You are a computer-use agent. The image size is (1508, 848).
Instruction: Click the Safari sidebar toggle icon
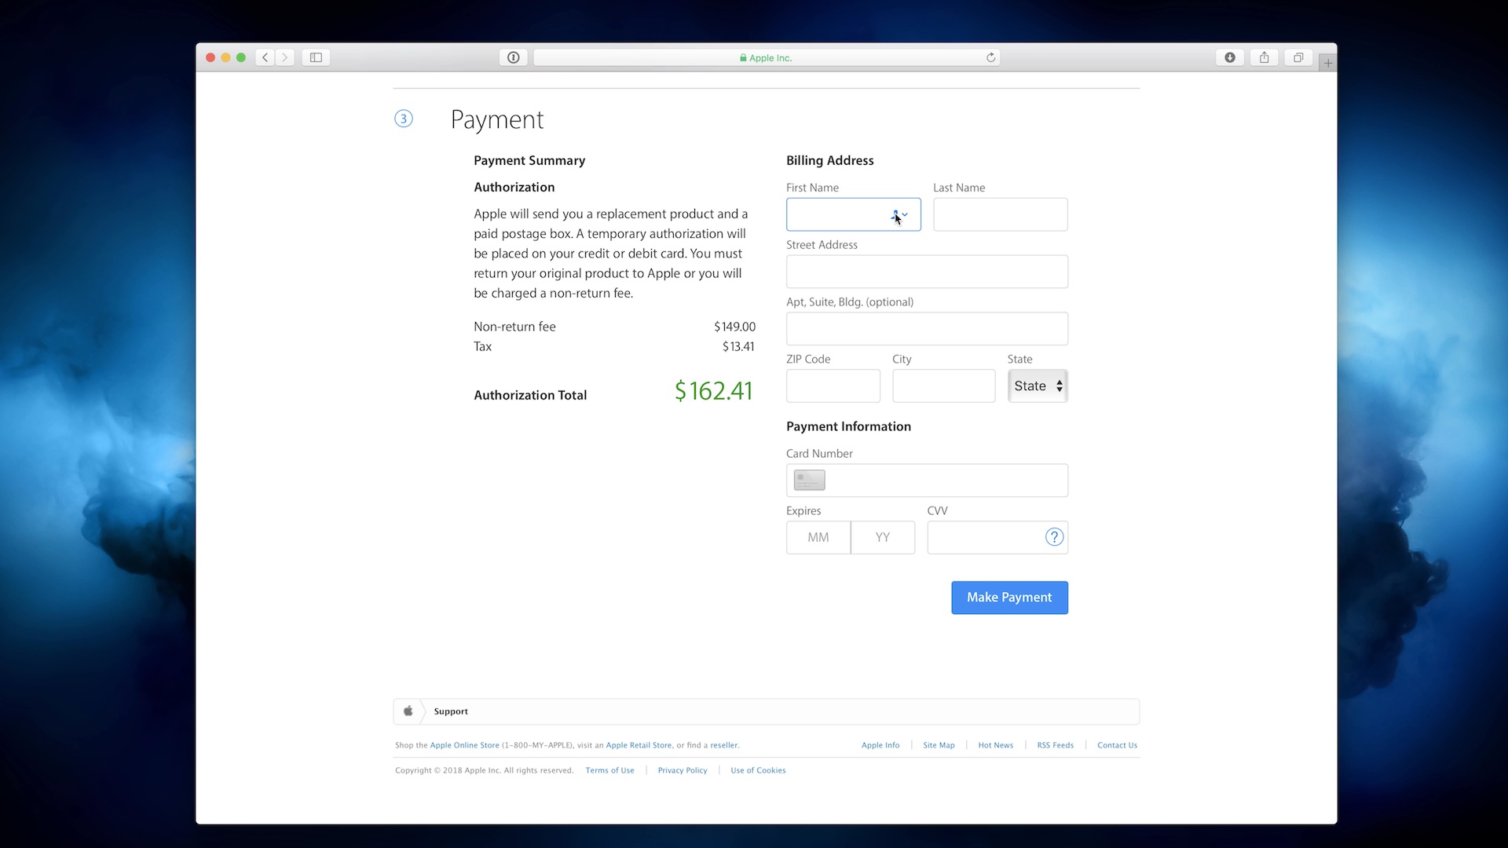coord(316,57)
